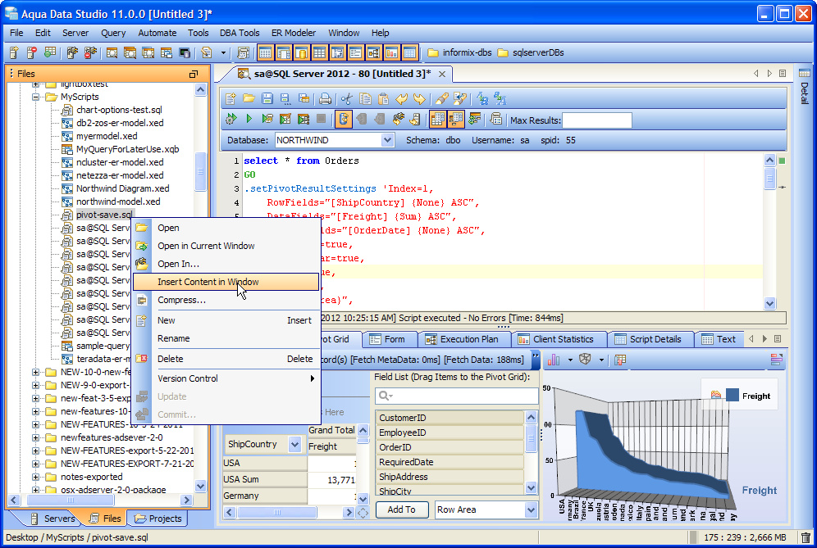Click the show pivot table icon in chart toolbar
The image size is (817, 548).
point(620,360)
